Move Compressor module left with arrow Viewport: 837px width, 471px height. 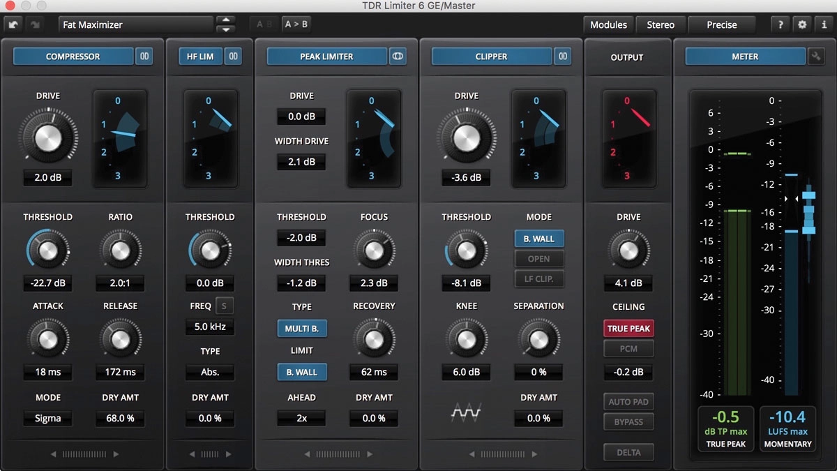[x=52, y=454]
